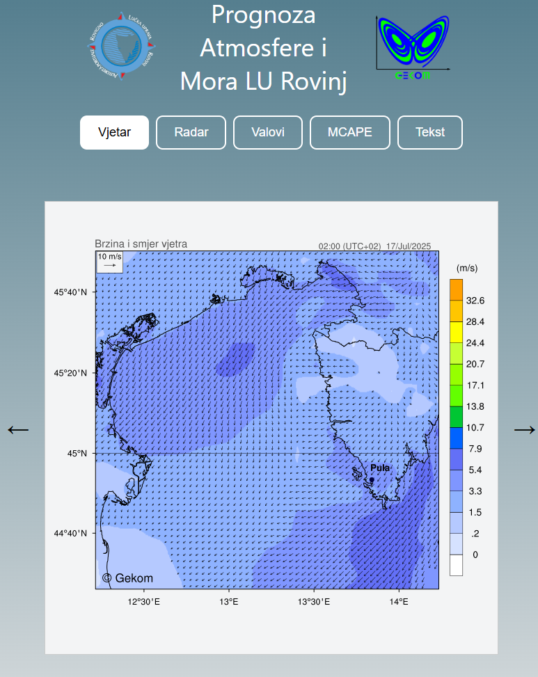Go to previous forecast with left arrow
This screenshot has width=538, height=677.
coord(18,430)
